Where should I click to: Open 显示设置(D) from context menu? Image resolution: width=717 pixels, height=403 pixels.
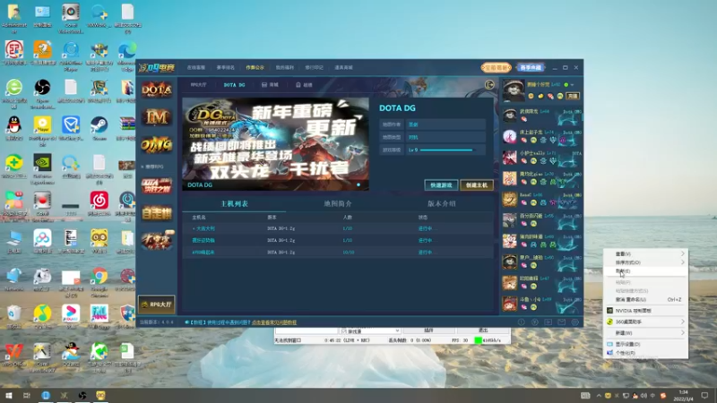tap(645, 344)
